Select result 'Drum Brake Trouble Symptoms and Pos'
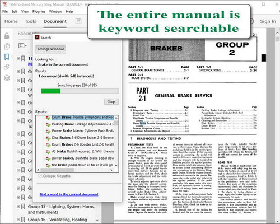The image size is (280, 224). (83, 118)
